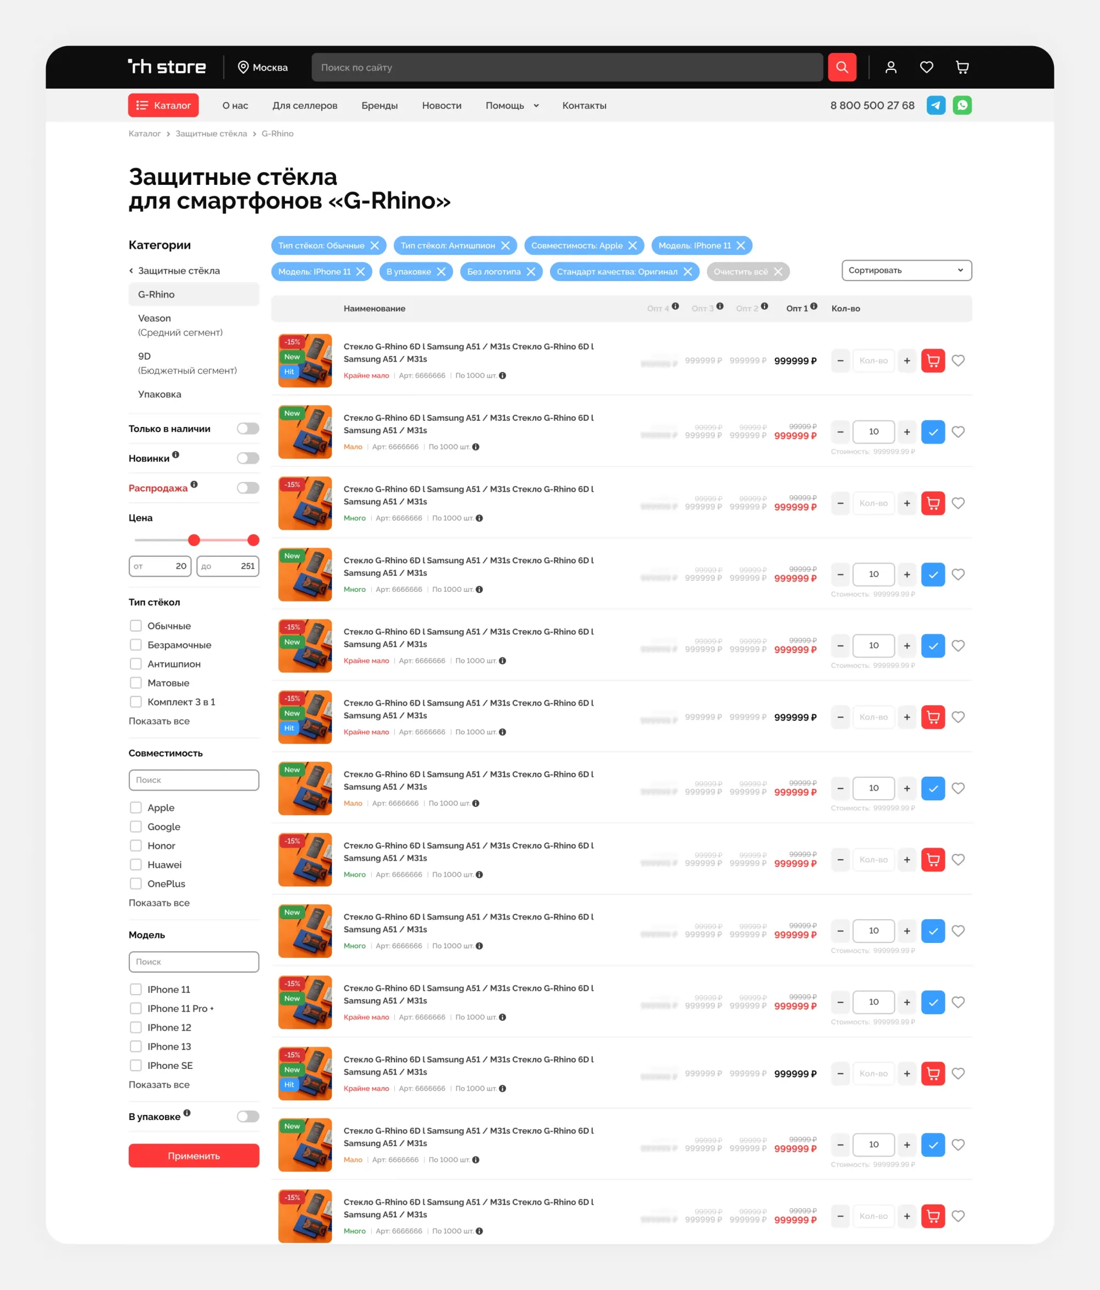The image size is (1100, 1290).
Task: Click «Для селлеров» in top navigation
Action: [302, 106]
